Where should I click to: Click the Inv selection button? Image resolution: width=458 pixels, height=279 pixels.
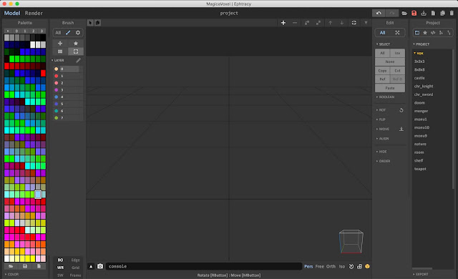tap(398, 53)
